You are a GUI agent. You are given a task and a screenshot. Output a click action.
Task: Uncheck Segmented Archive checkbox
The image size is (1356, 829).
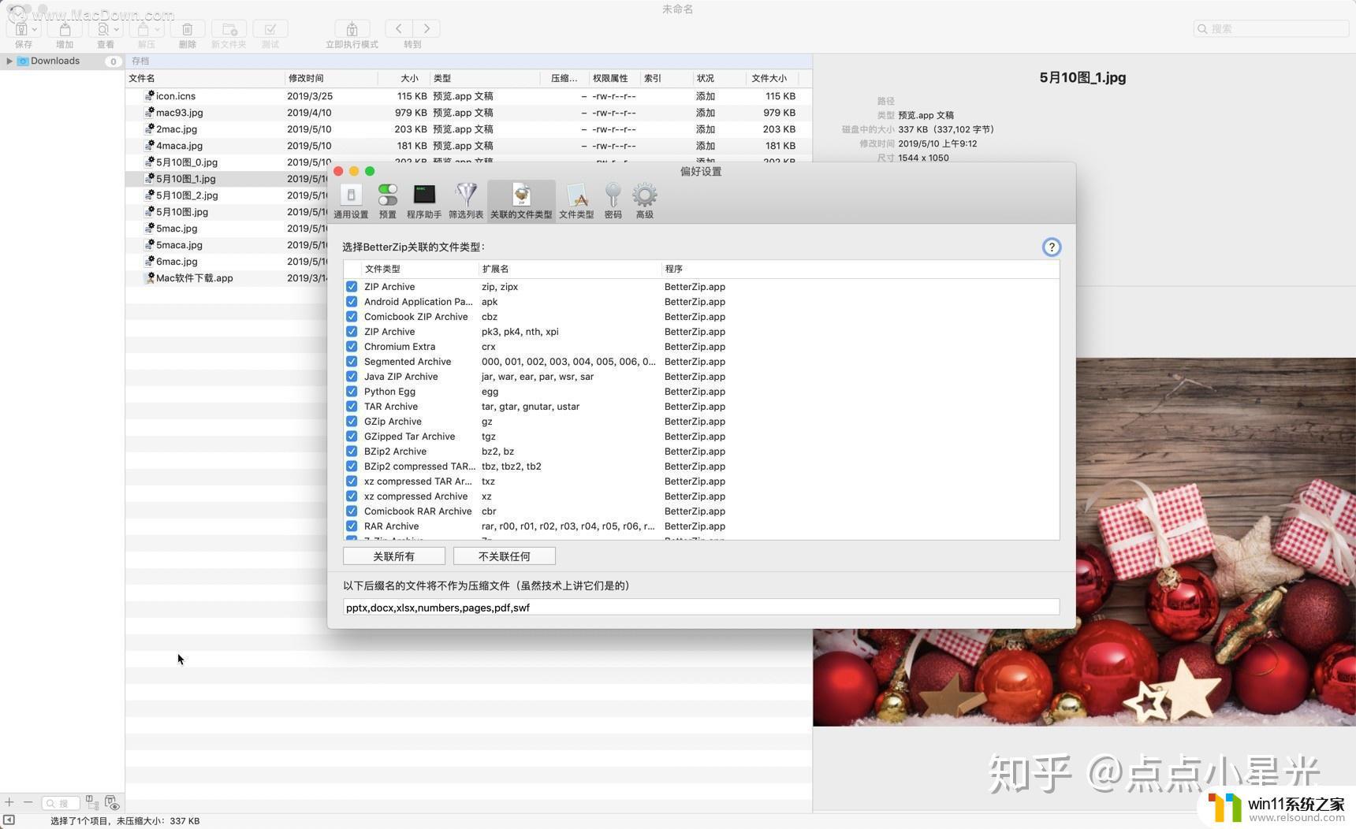point(352,362)
